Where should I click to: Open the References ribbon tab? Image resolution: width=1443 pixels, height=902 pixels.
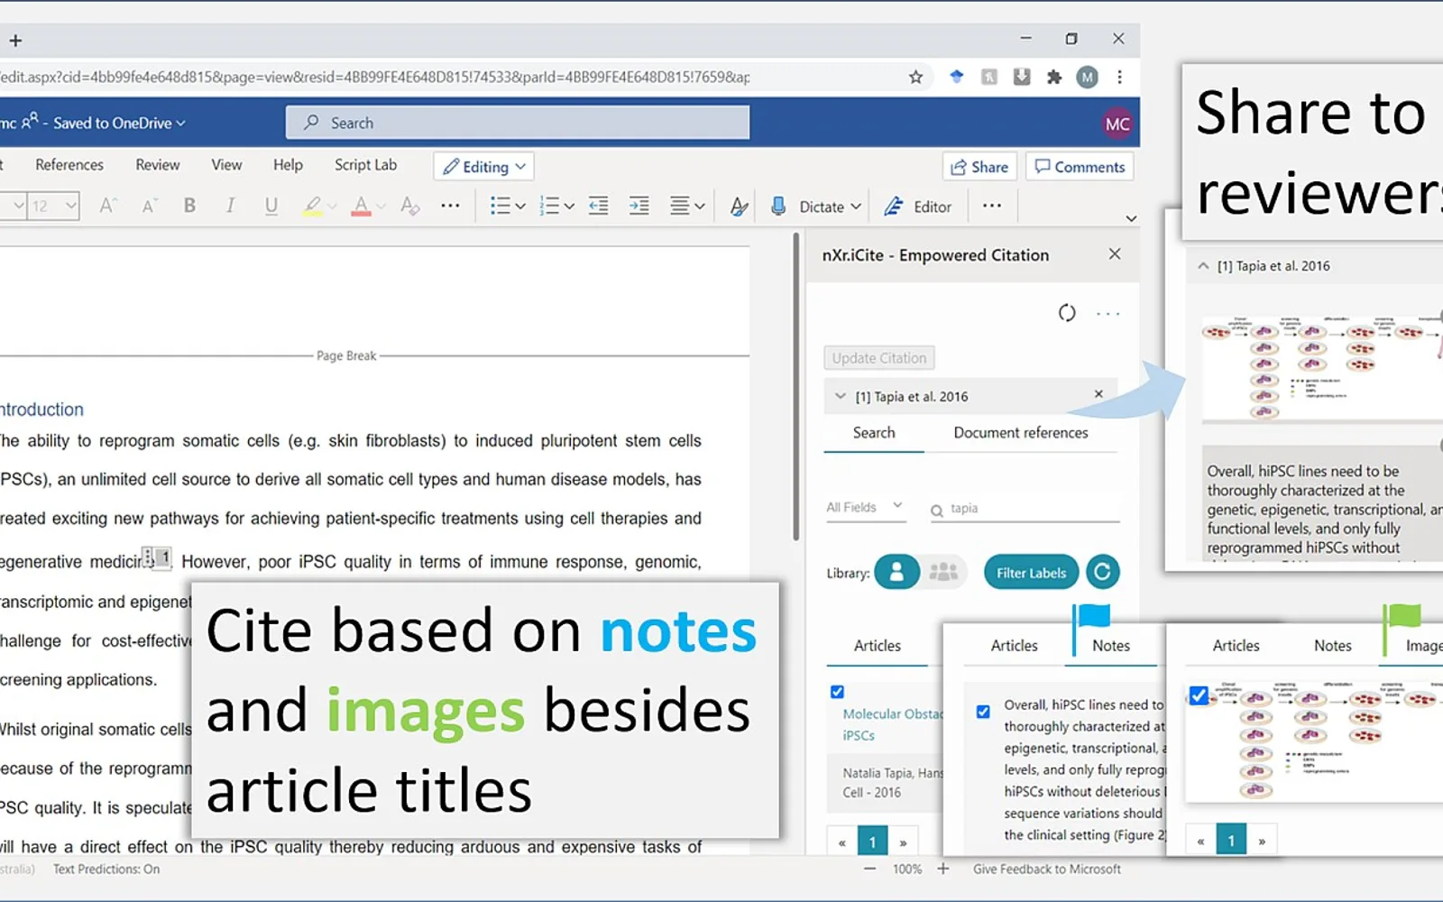69,165
